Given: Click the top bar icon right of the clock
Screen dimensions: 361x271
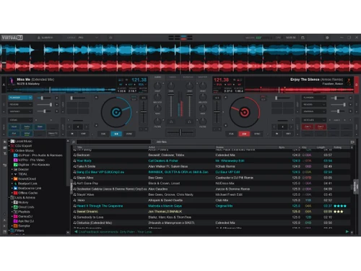Looking at the screenshot, I should [303, 38].
